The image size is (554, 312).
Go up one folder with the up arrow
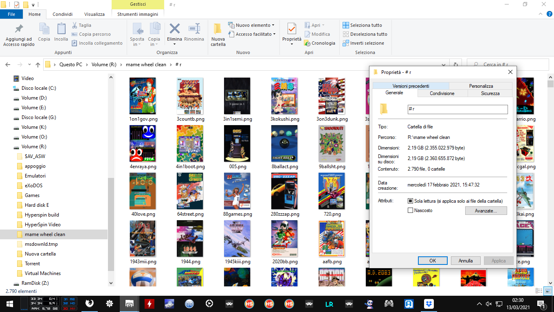[x=38, y=65]
